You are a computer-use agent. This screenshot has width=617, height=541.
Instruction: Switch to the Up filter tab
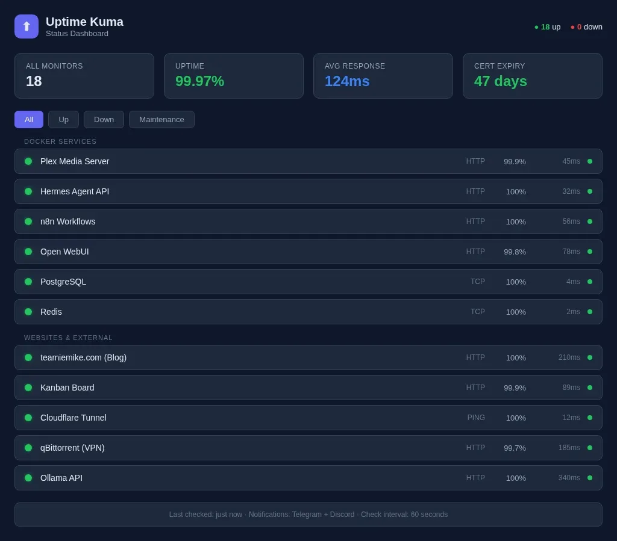pyautogui.click(x=63, y=119)
